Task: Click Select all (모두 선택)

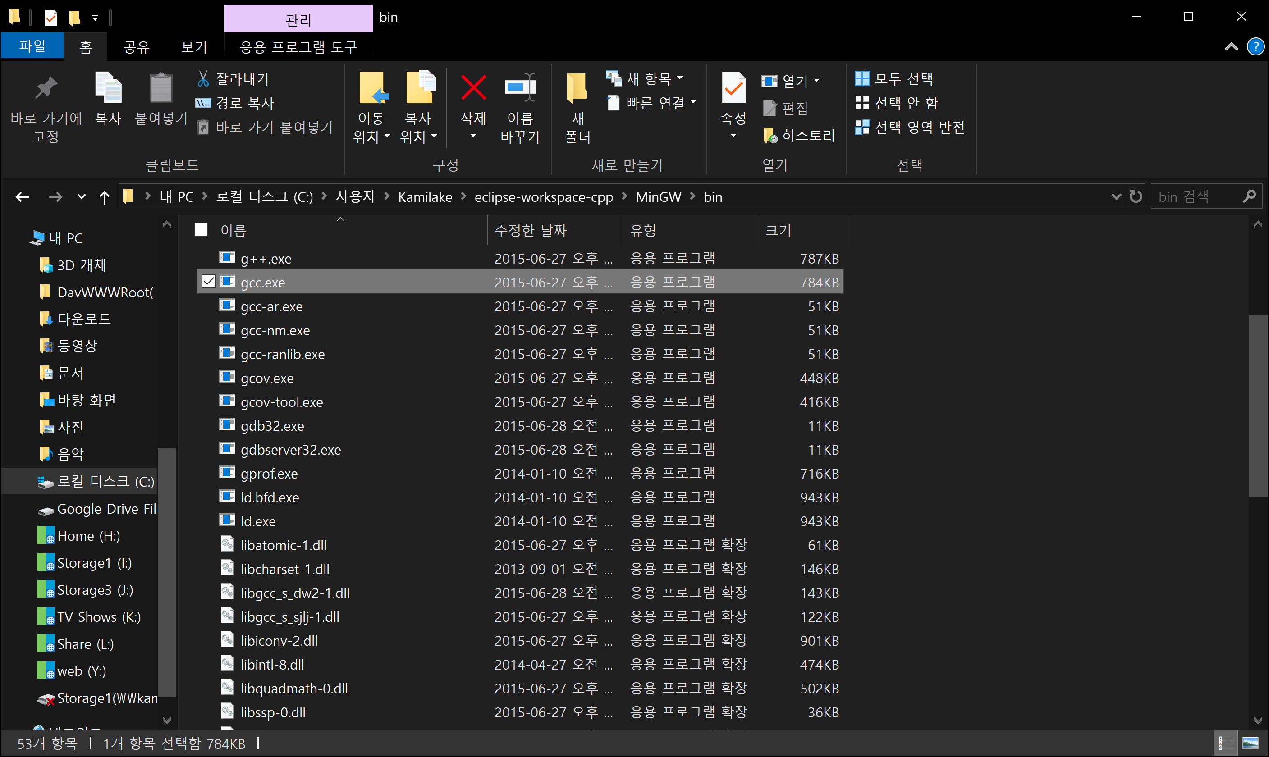Action: tap(894, 78)
